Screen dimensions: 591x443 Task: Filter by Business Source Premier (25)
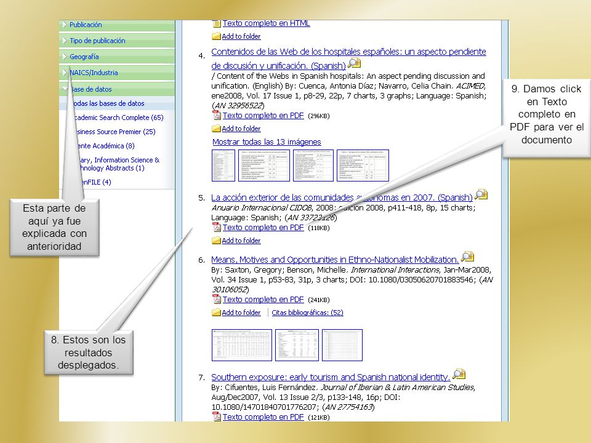click(115, 132)
